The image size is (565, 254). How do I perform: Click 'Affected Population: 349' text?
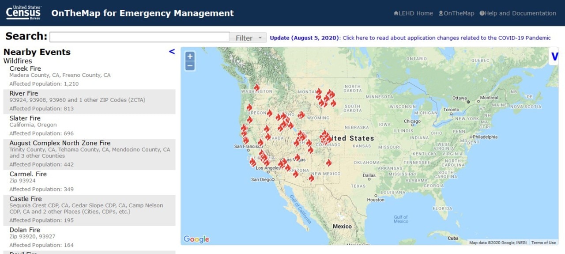point(41,189)
